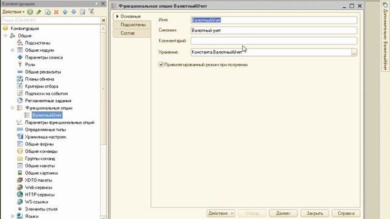Click the Общие команды icon

point(20,151)
